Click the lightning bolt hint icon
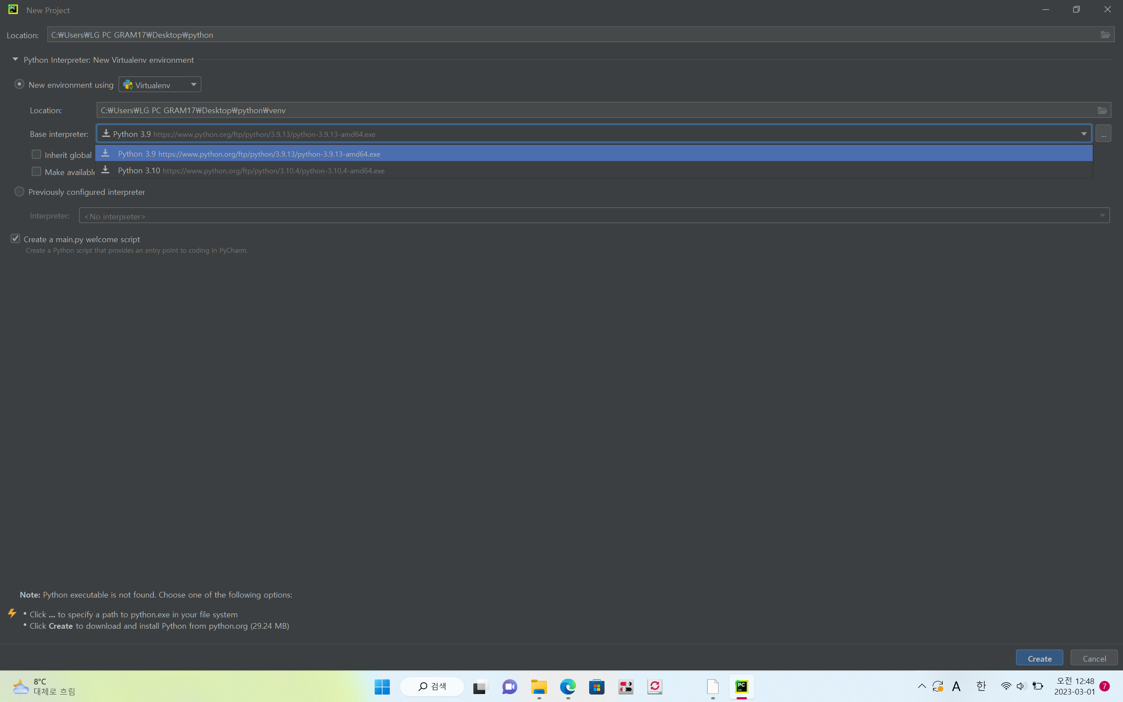The width and height of the screenshot is (1123, 702). (x=12, y=613)
